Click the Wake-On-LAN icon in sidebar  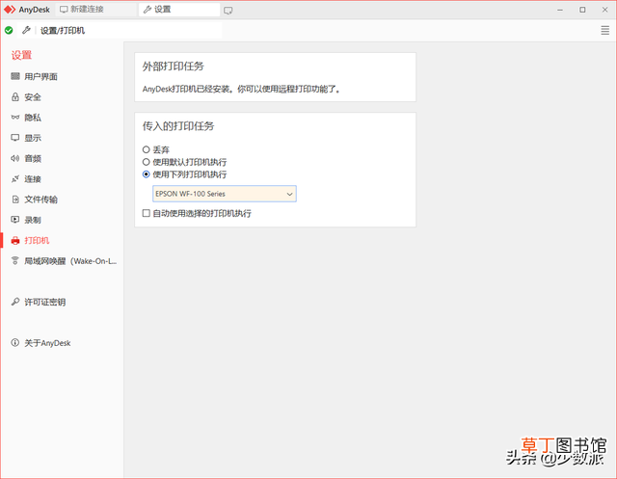point(15,260)
